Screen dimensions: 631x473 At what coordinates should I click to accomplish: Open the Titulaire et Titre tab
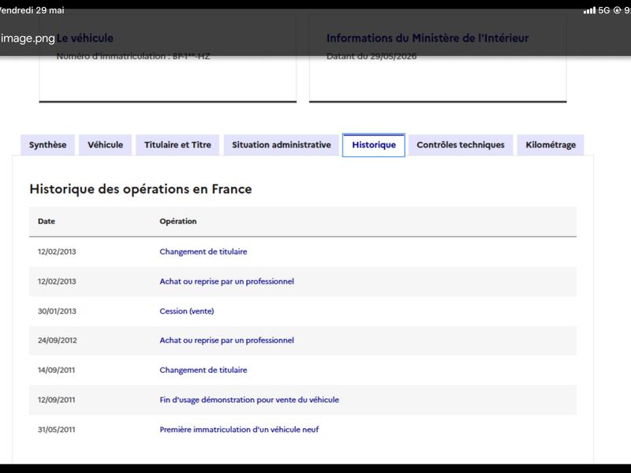177,145
